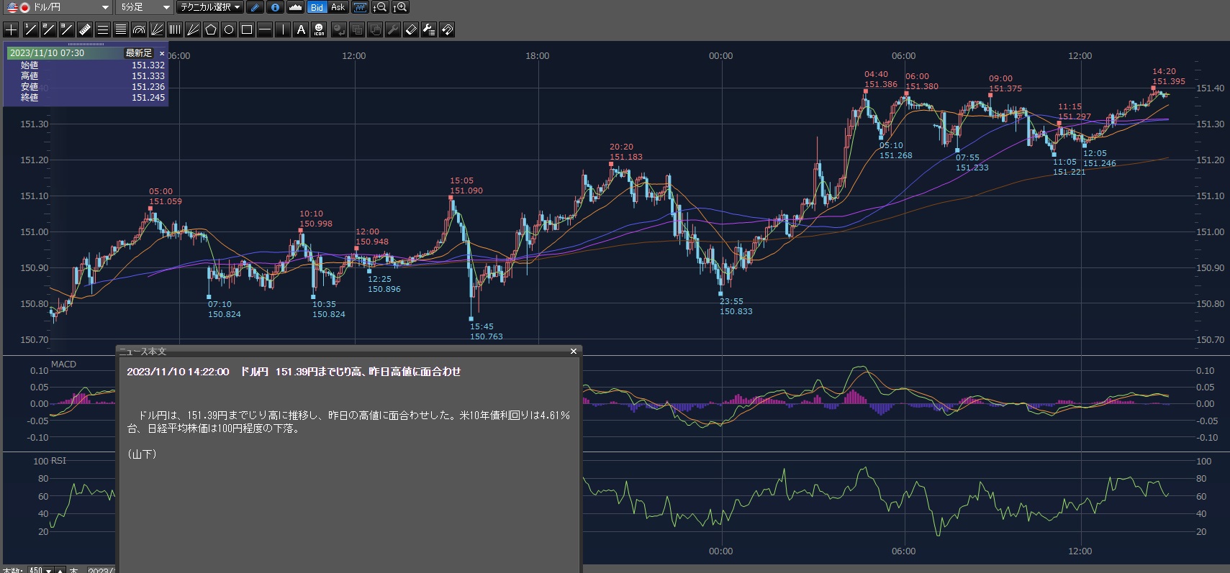
Task: Click the zoom in magnifier button
Action: (400, 7)
